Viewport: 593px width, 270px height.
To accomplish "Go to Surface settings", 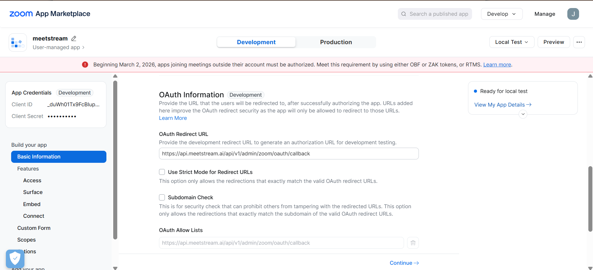I will point(33,192).
